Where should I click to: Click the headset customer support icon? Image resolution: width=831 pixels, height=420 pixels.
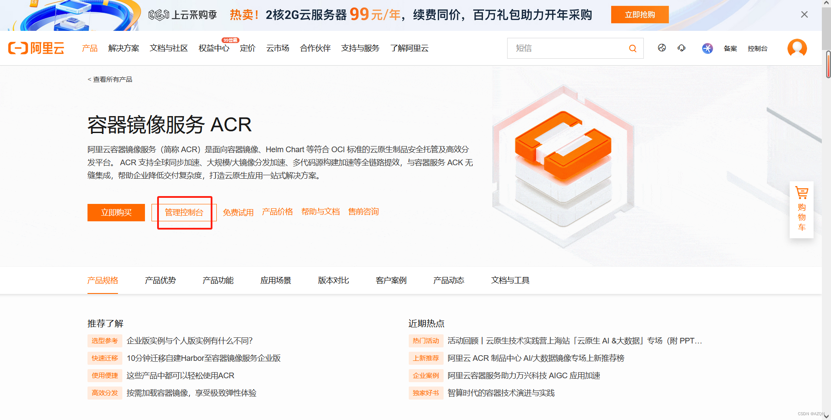click(682, 48)
